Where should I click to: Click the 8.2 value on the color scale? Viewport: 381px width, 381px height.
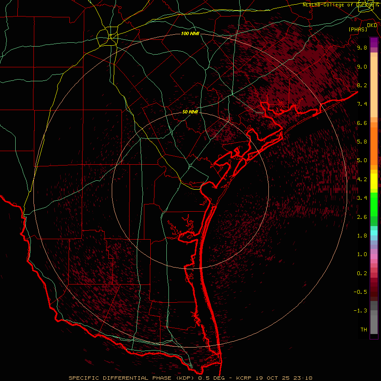point(362,85)
